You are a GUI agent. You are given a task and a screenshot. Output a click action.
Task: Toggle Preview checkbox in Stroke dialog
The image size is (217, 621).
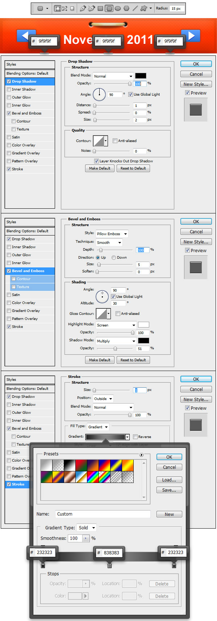(187, 408)
